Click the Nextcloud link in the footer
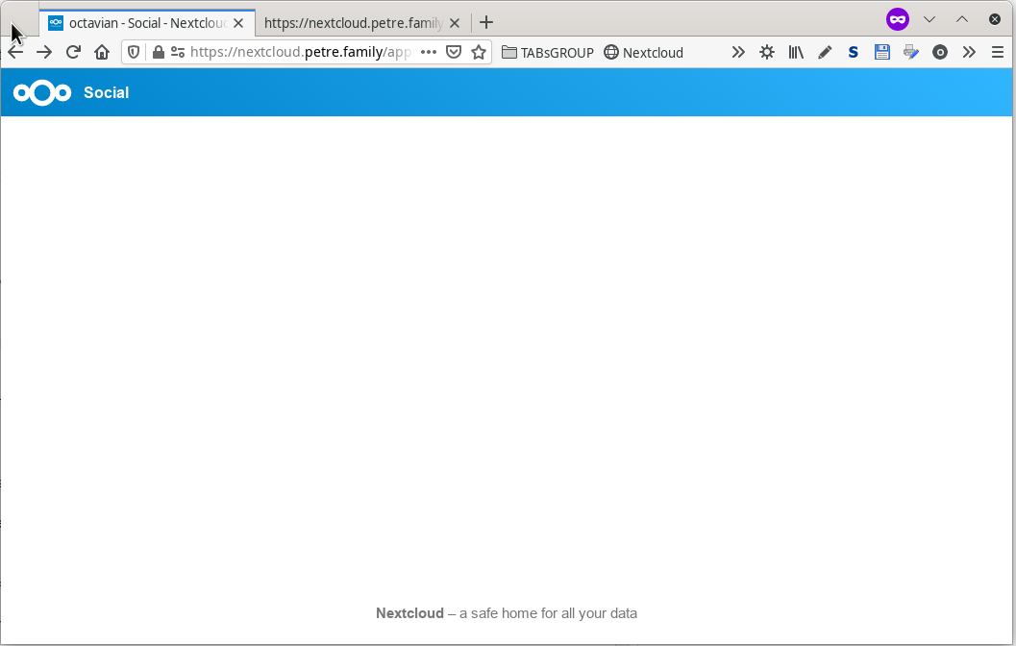This screenshot has width=1016, height=646. point(409,613)
